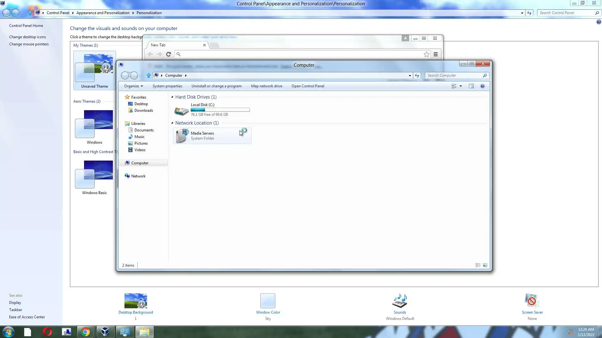Click the Explorer help question mark icon

click(x=483, y=86)
